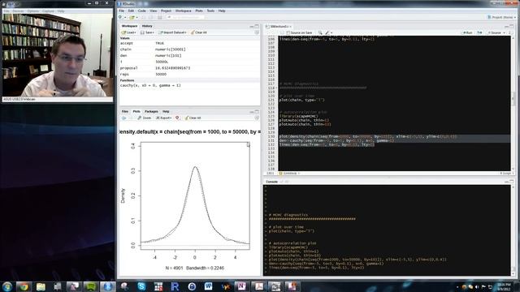Open the Windows Start menu
The width and height of the screenshot is (520, 292).
7,286
